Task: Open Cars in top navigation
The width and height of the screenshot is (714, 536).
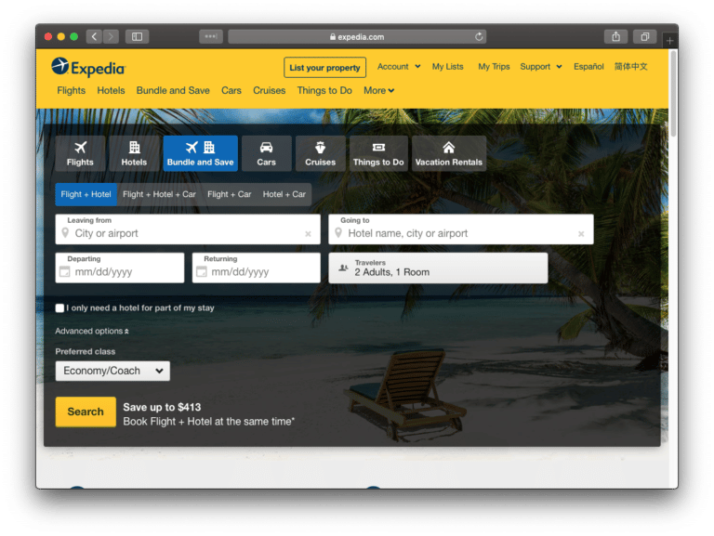Action: [231, 90]
